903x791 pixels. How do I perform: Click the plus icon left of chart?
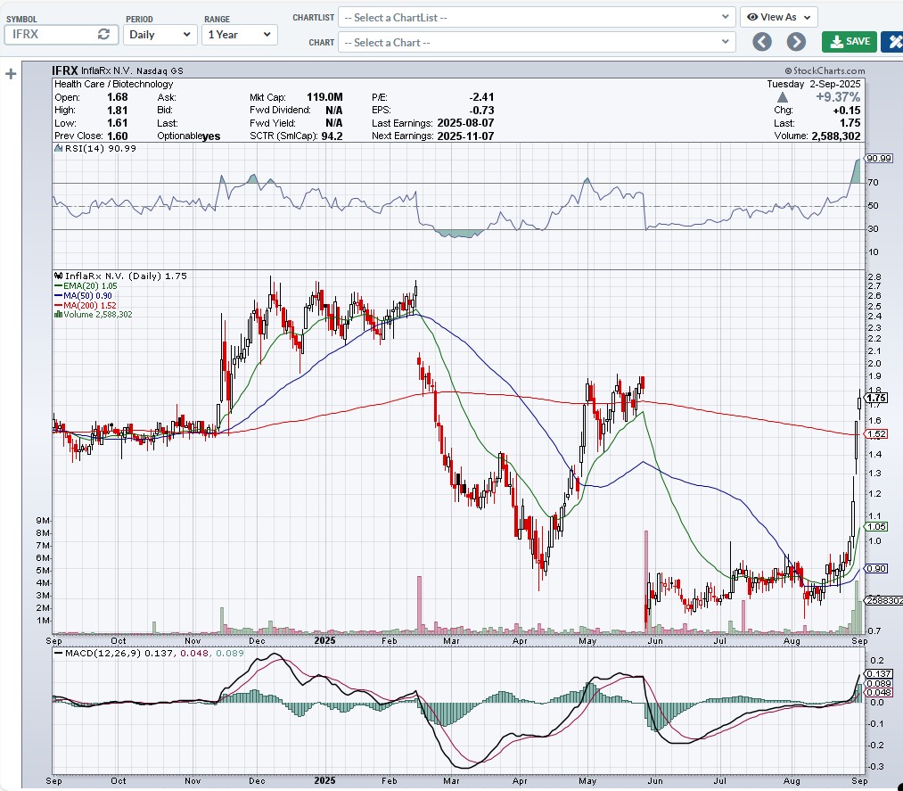(x=11, y=74)
